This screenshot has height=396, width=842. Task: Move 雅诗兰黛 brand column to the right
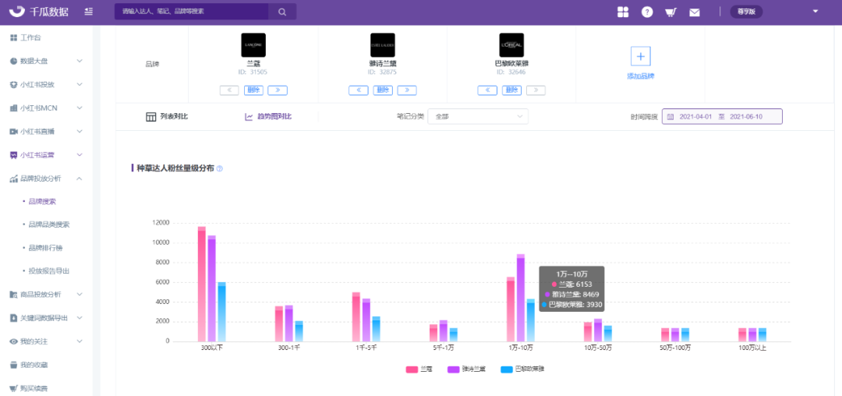(x=407, y=90)
